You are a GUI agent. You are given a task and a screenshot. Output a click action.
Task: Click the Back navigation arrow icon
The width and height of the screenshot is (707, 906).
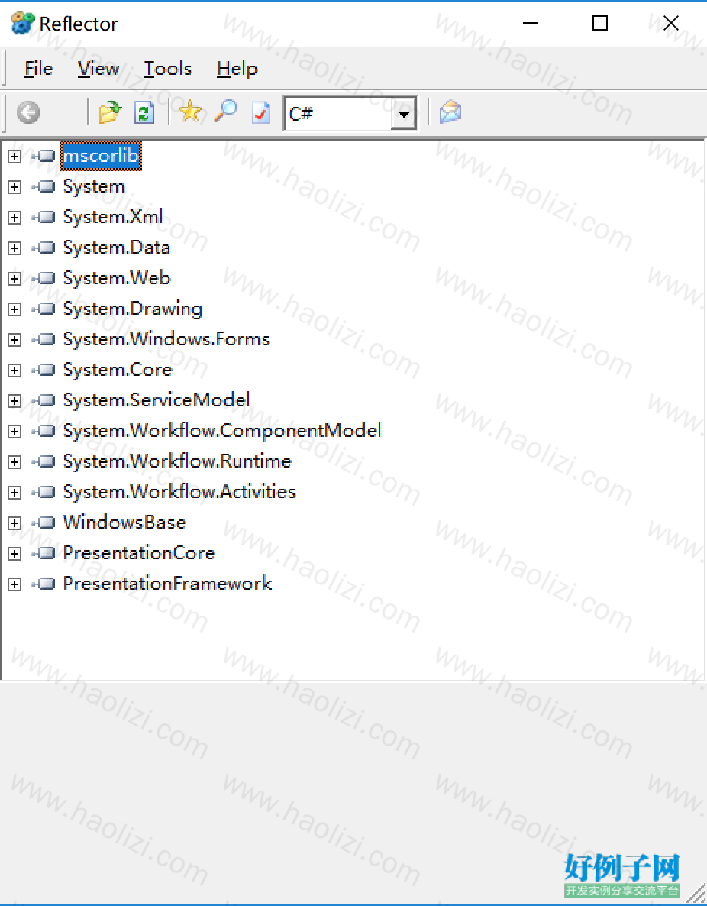(28, 112)
